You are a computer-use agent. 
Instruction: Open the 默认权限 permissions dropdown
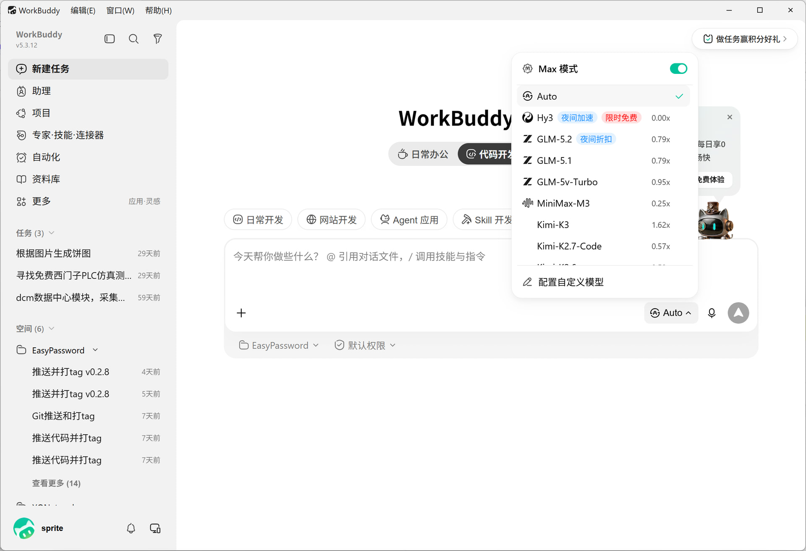[x=365, y=345]
